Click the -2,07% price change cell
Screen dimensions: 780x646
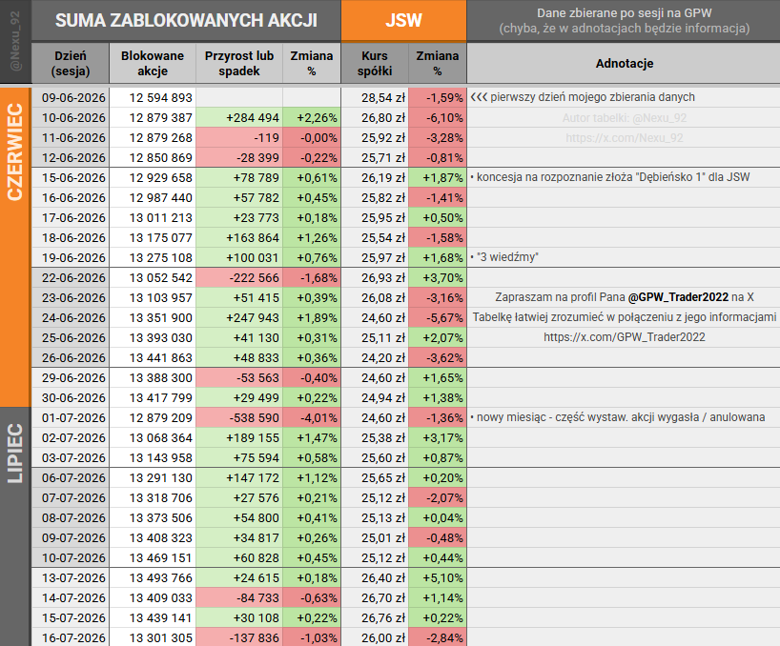(438, 497)
